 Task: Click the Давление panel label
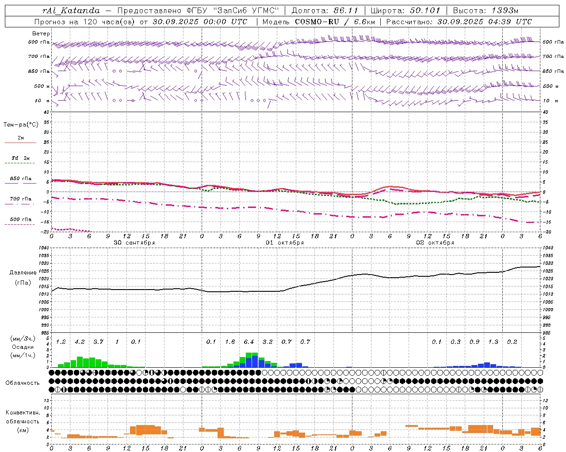coord(23,273)
